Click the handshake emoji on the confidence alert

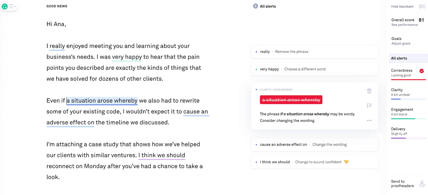(346, 162)
